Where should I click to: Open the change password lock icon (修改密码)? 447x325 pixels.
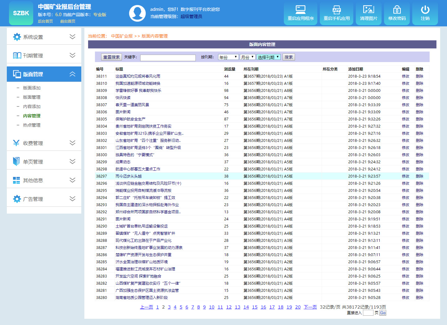pos(397,10)
